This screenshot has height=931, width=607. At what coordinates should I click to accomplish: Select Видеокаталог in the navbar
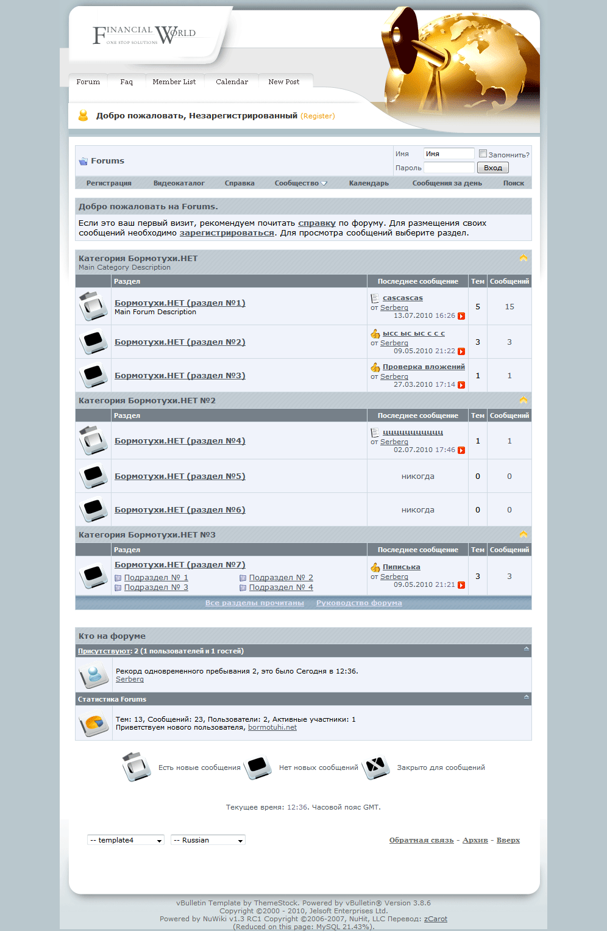click(179, 183)
